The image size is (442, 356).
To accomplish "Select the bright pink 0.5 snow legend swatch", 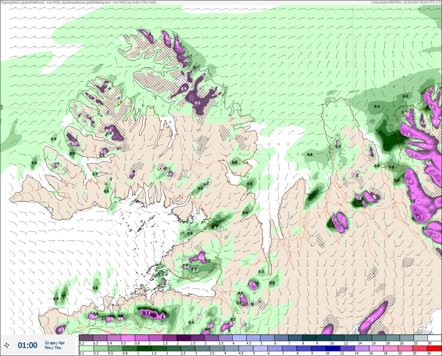I will pyautogui.click(x=128, y=338).
